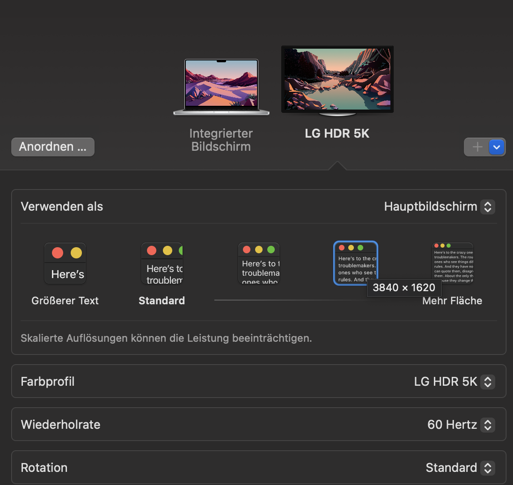513x485 pixels.
Task: Choose the Standard resolution thumbnail
Action: pos(162,263)
